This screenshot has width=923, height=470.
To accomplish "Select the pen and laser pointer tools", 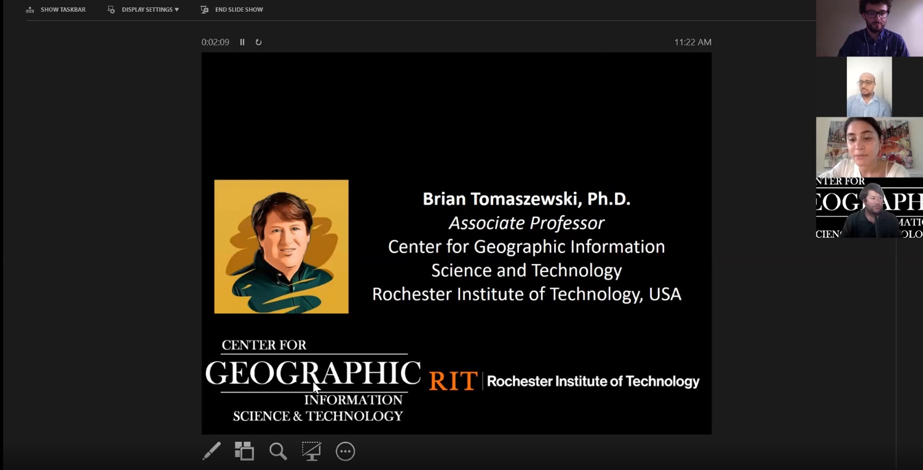I will point(211,452).
